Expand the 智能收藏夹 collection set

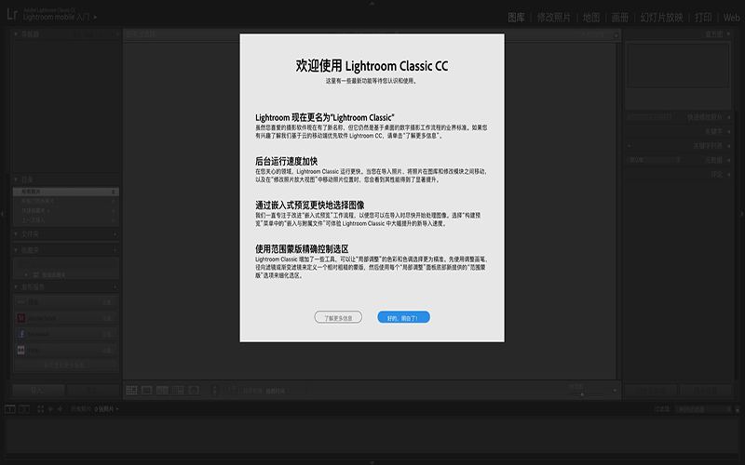(x=27, y=274)
